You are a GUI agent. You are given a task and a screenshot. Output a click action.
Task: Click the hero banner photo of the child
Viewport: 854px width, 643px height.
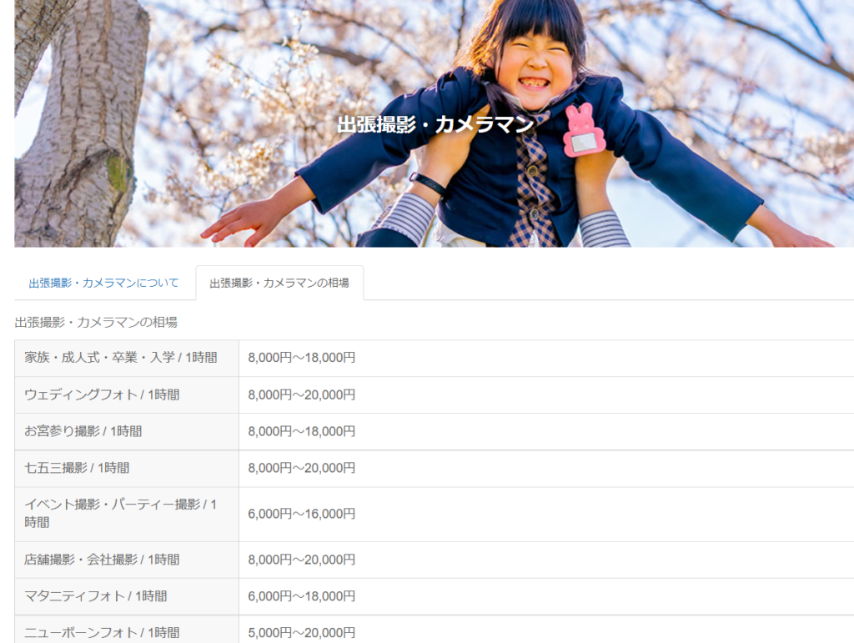tap(434, 123)
